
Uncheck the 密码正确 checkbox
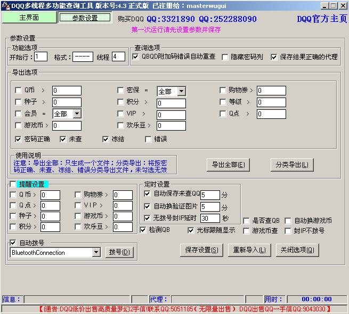(18, 139)
